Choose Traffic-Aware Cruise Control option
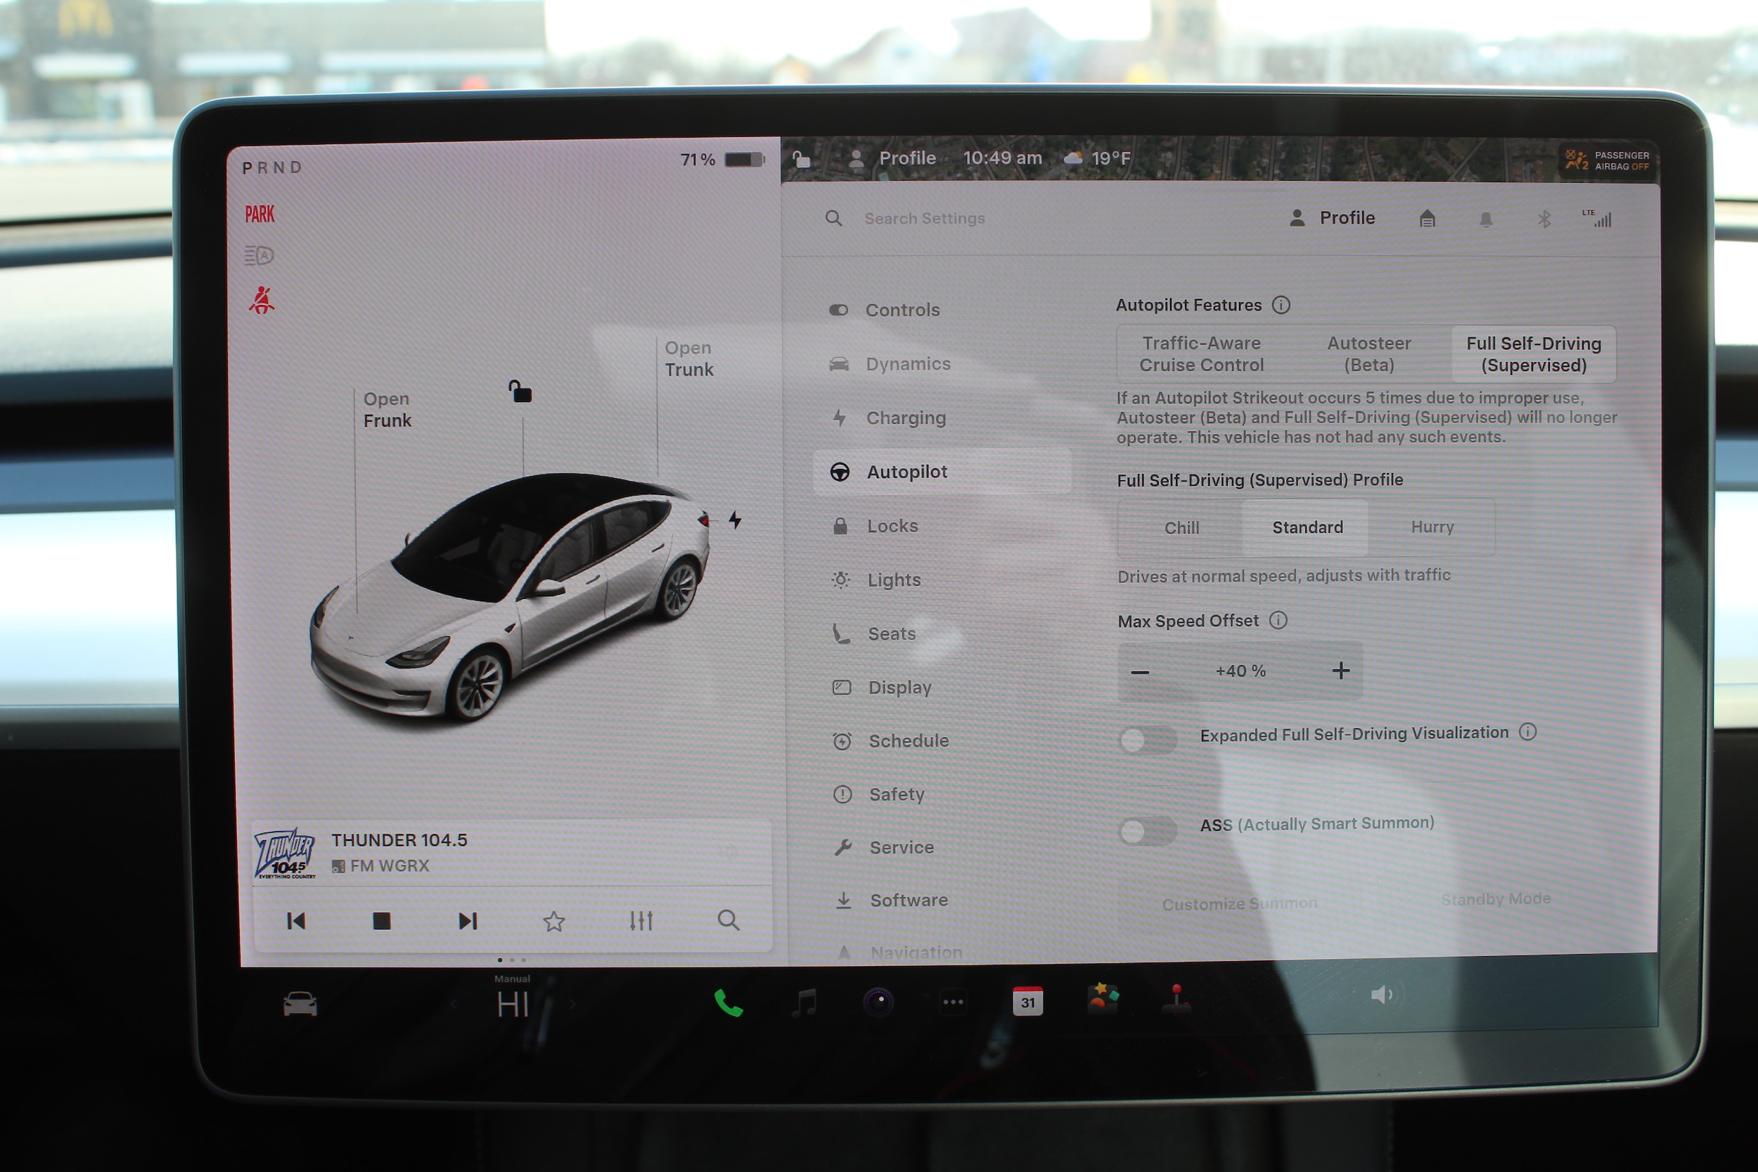 pyautogui.click(x=1201, y=354)
